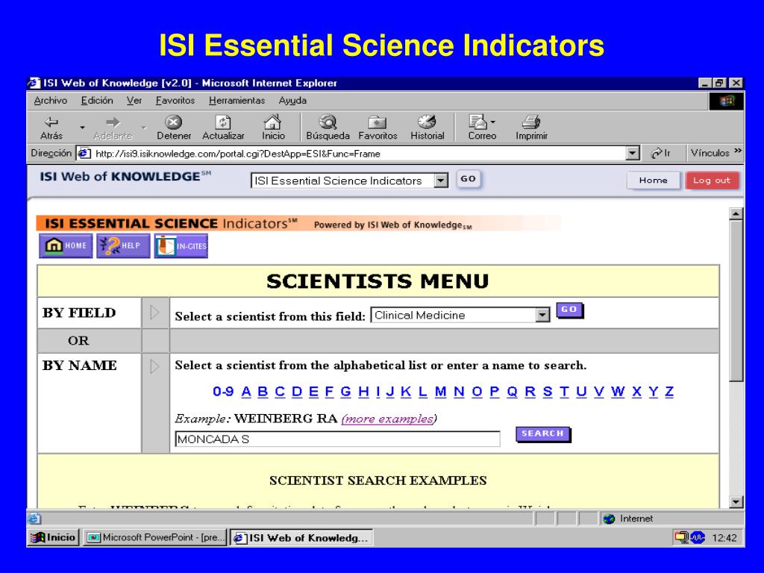This screenshot has width=764, height=573.
Task: Click the scientist name input with MONCADA S
Action: [337, 439]
